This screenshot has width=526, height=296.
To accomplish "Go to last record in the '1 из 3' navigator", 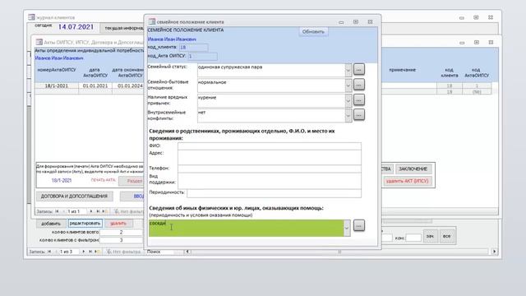I will click(90, 252).
